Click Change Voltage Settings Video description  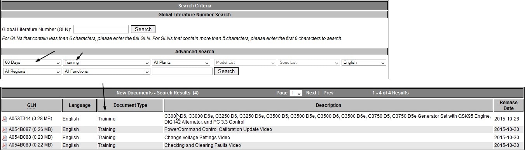click(197, 138)
